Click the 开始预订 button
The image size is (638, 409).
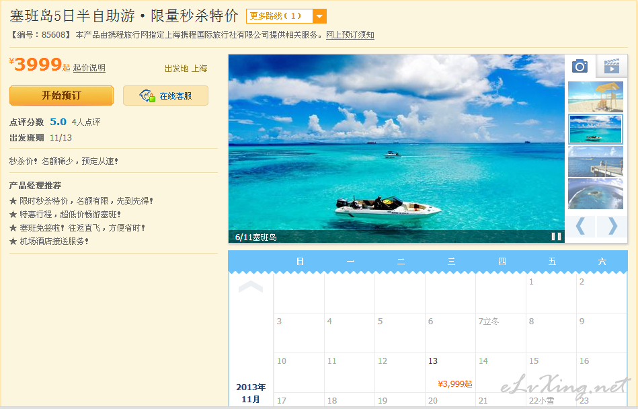61,96
